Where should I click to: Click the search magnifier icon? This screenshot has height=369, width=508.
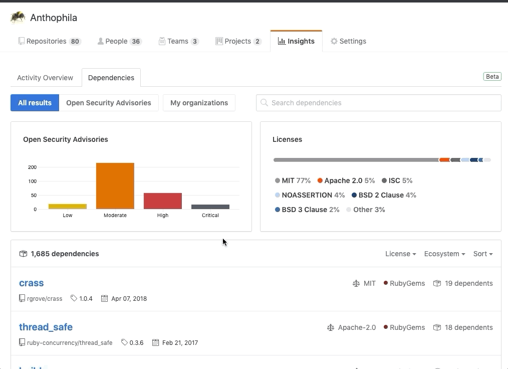(x=264, y=103)
